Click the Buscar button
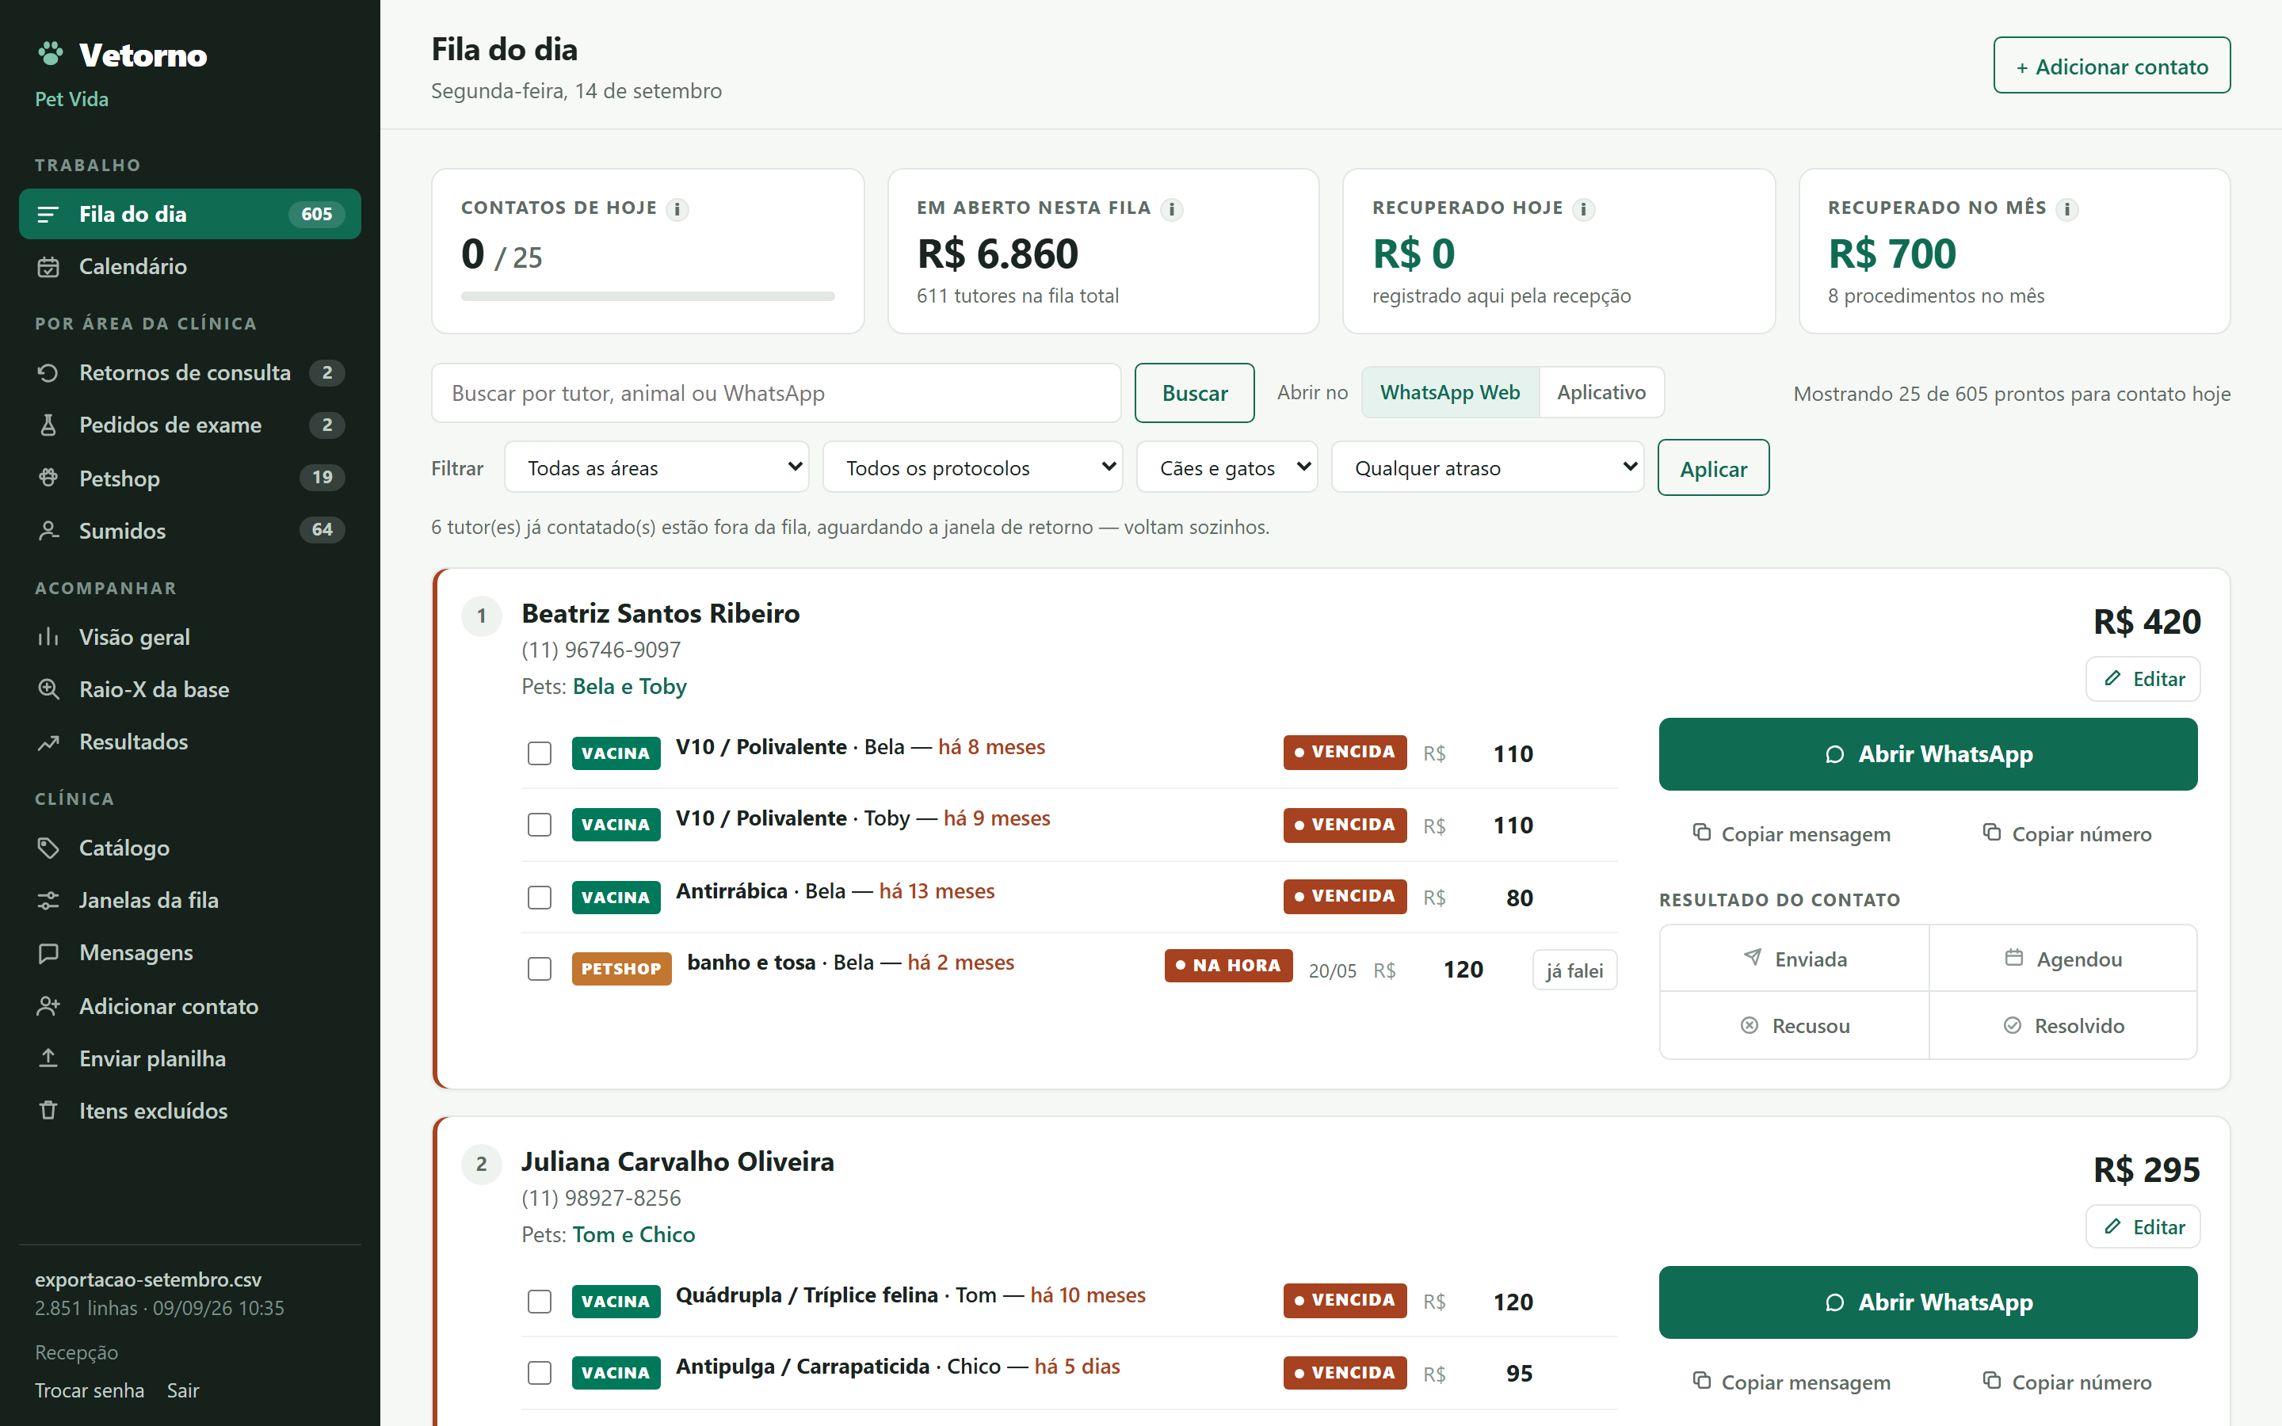This screenshot has width=2282, height=1426. tap(1194, 393)
